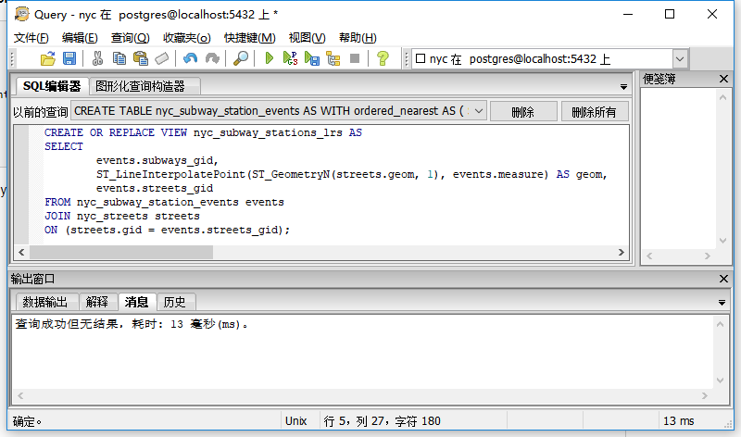Viewport: 741px width, 437px height.
Task: Open the editor tab list arrow
Action: (623, 87)
